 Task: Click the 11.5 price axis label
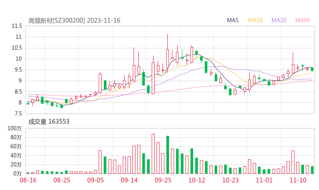[17, 26]
